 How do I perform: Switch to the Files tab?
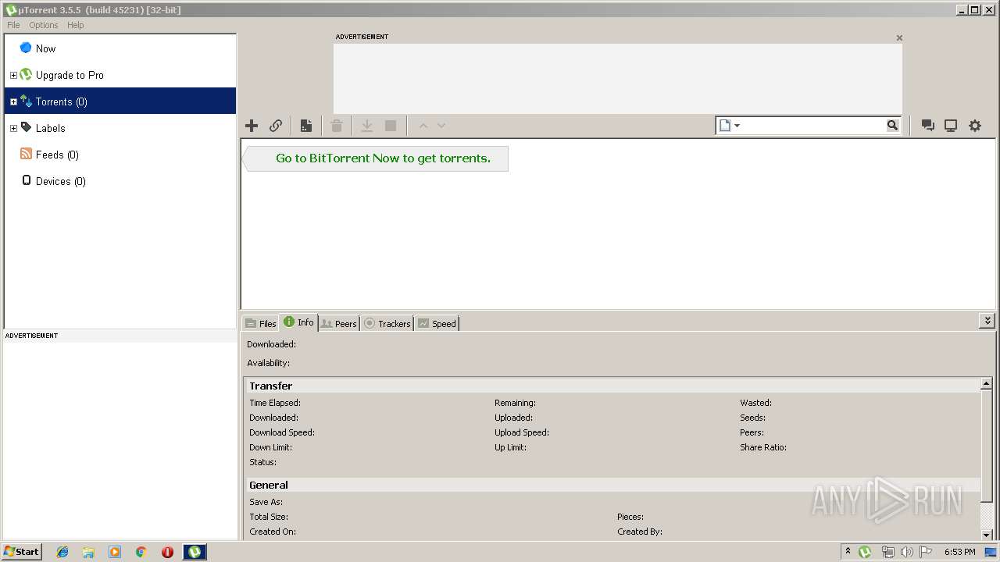(261, 323)
